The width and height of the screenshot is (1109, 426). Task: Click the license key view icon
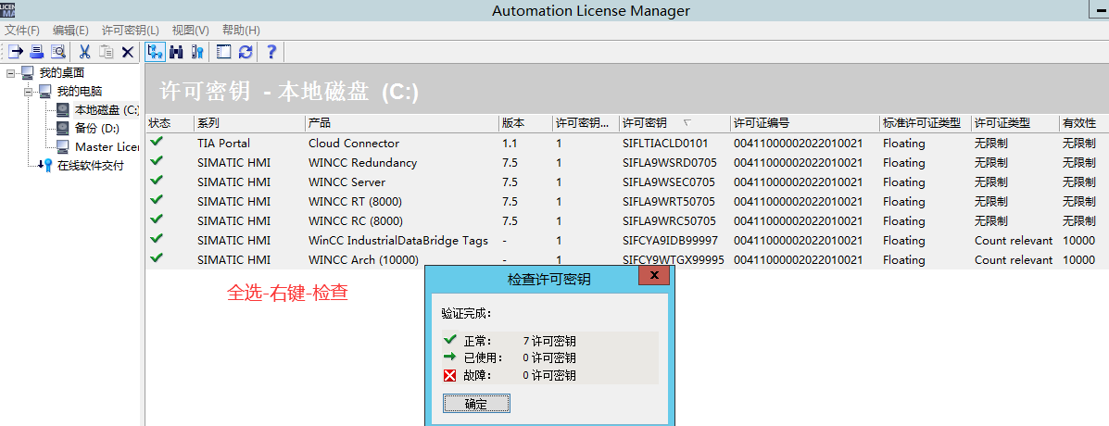[x=197, y=52]
